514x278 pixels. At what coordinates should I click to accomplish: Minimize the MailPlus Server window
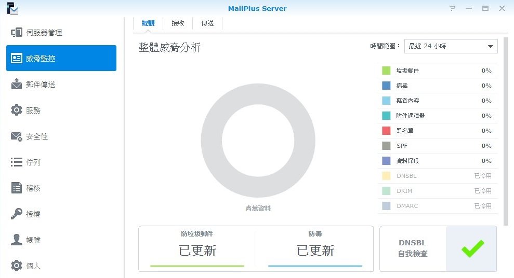click(x=469, y=8)
